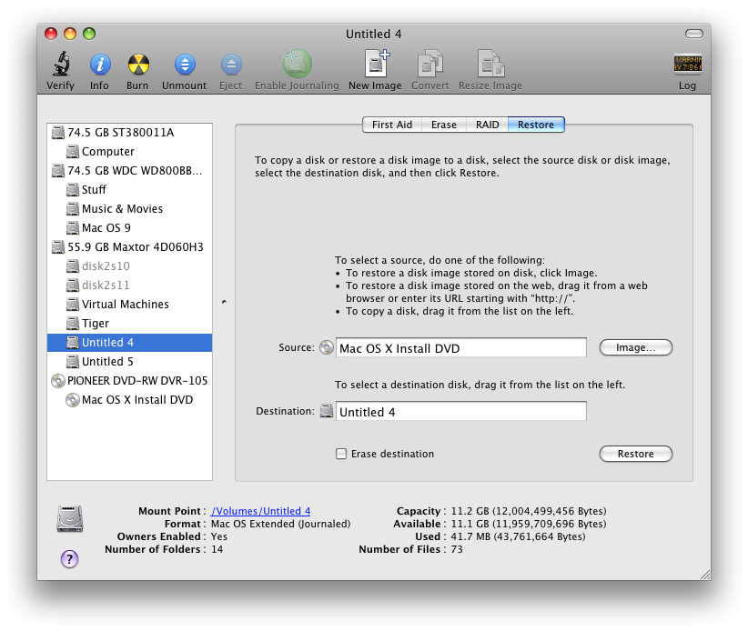Screen dimensions: 748x631
Task: Select the Restore tab
Action: [x=536, y=125]
